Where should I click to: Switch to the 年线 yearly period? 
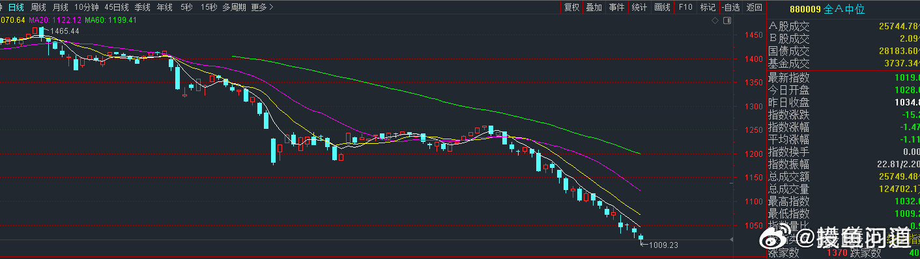tap(165, 7)
